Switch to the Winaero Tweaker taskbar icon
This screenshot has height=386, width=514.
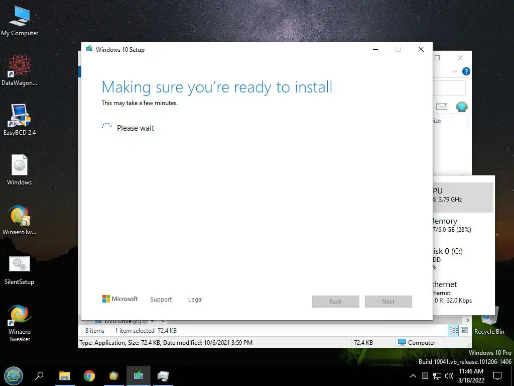pos(114,375)
